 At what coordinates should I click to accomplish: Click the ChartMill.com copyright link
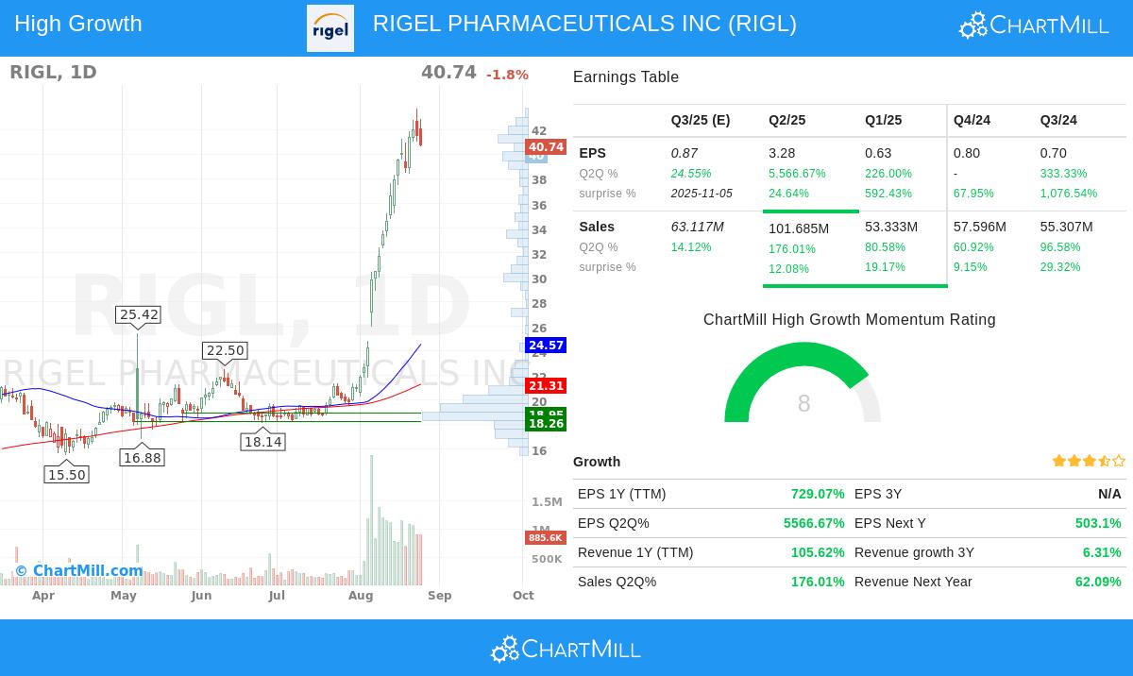point(79,570)
